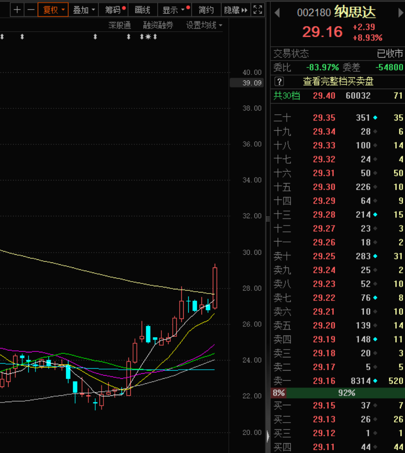Click stock name 纳思达
Screen dimensions: 405x453
click(x=355, y=12)
